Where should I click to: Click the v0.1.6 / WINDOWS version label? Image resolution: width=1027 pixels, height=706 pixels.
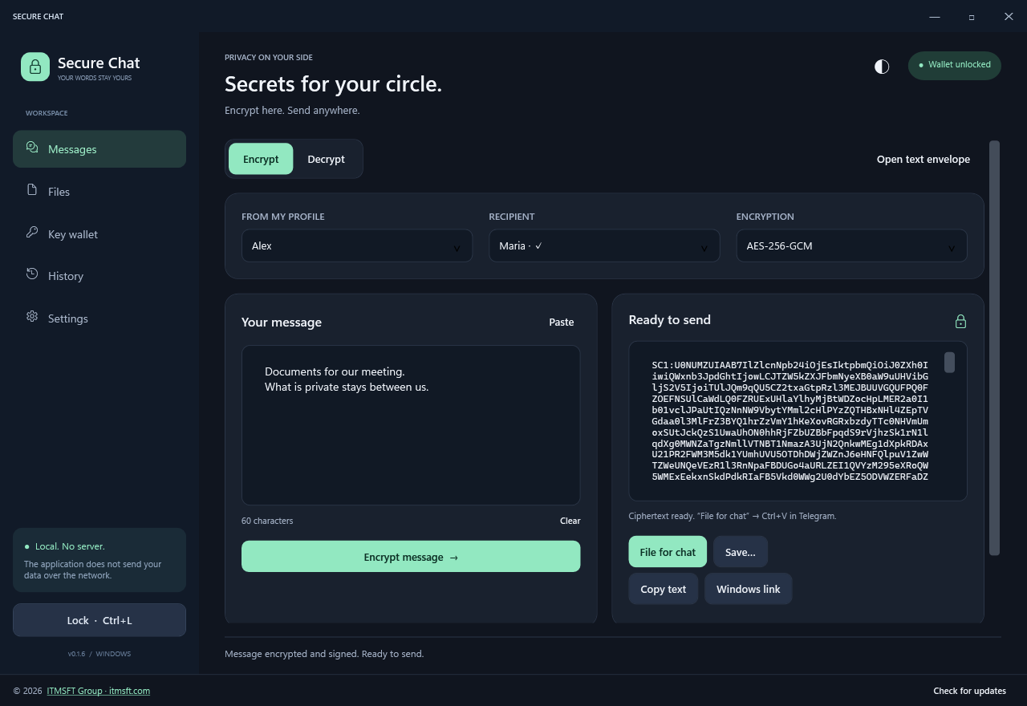click(x=99, y=654)
